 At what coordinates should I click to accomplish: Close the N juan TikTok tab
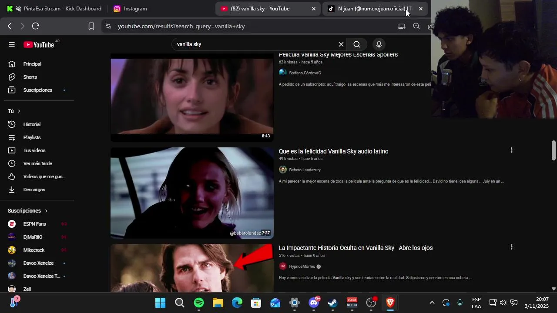point(420,9)
